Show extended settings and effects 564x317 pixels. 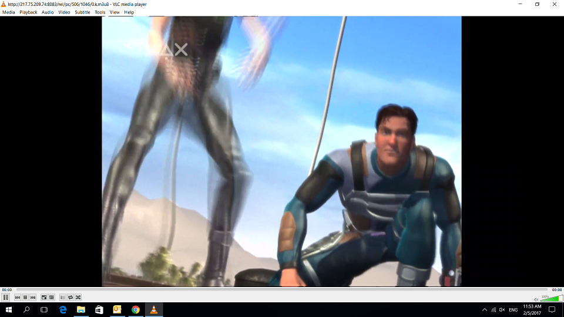(52, 297)
